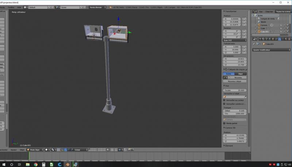Click the Focale value slider

pos(235,90)
